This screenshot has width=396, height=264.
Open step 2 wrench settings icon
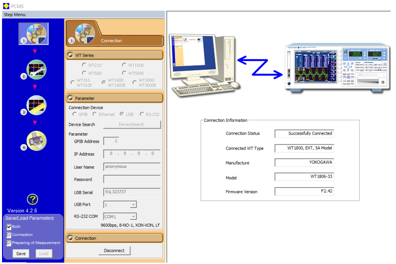[x=36, y=69]
